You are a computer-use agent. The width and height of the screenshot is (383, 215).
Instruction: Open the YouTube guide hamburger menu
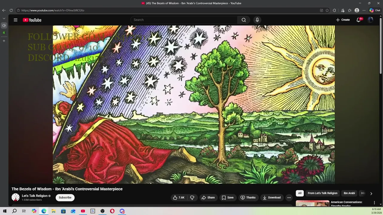pos(16,20)
